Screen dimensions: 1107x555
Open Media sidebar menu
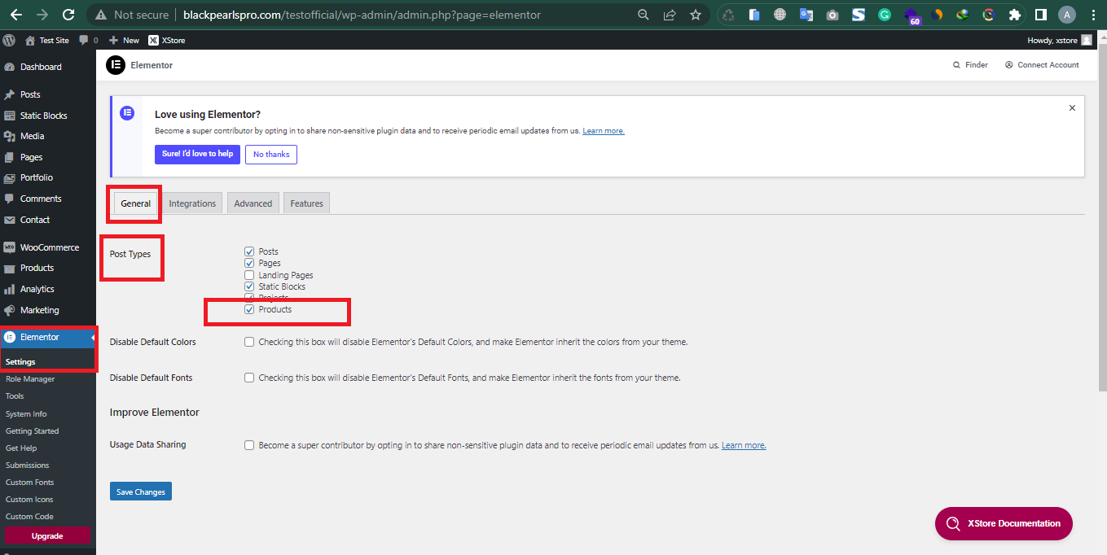click(32, 136)
